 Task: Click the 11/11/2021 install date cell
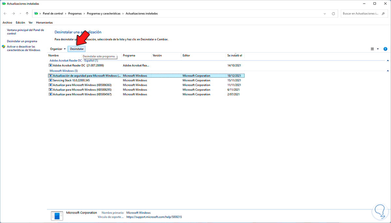(x=234, y=85)
